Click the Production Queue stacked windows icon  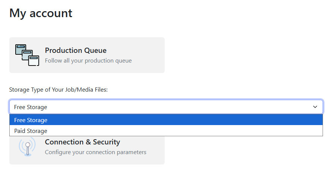tap(27, 55)
